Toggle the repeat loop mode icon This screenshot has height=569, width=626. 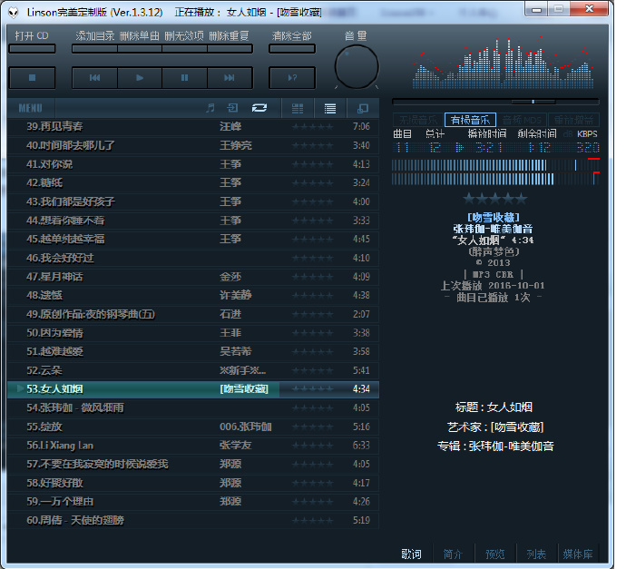pyautogui.click(x=259, y=108)
